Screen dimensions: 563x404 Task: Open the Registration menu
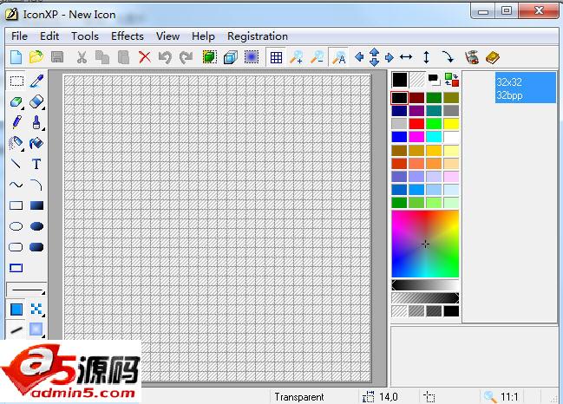[x=258, y=36]
